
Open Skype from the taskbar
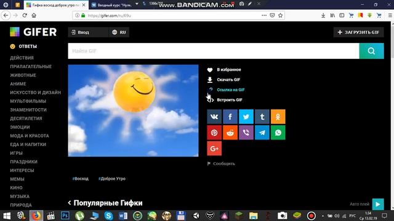pyautogui.click(x=108, y=215)
